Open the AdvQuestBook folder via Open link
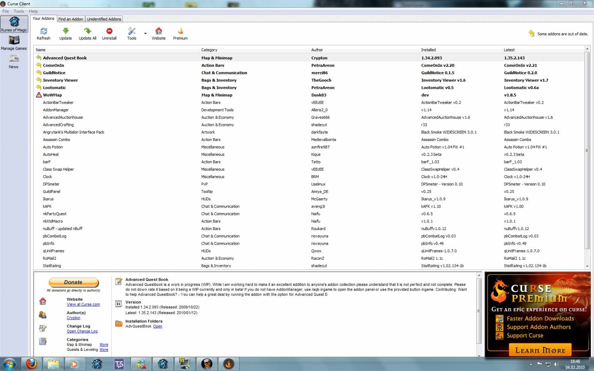 tap(158, 326)
